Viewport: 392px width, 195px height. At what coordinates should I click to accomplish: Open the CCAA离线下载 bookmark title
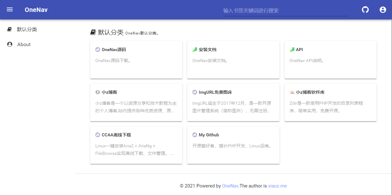pyautogui.click(x=116, y=135)
